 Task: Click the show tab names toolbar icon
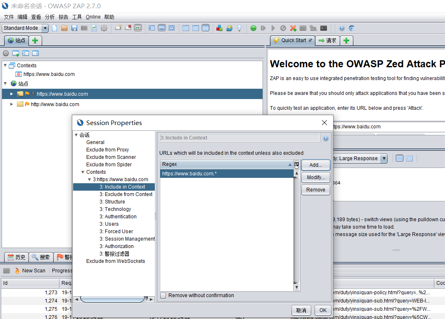138,28
